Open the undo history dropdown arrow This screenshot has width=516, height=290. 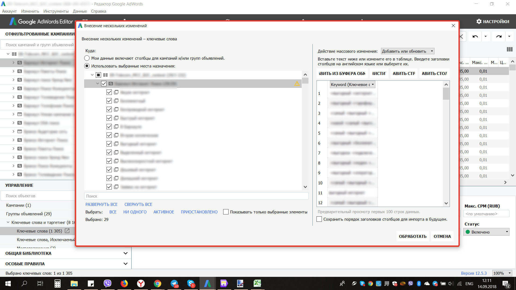(x=486, y=36)
